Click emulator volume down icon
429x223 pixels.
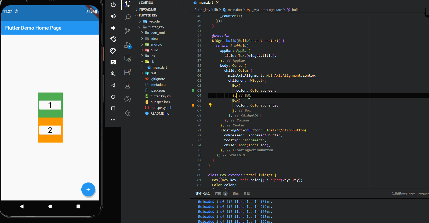coord(113,28)
